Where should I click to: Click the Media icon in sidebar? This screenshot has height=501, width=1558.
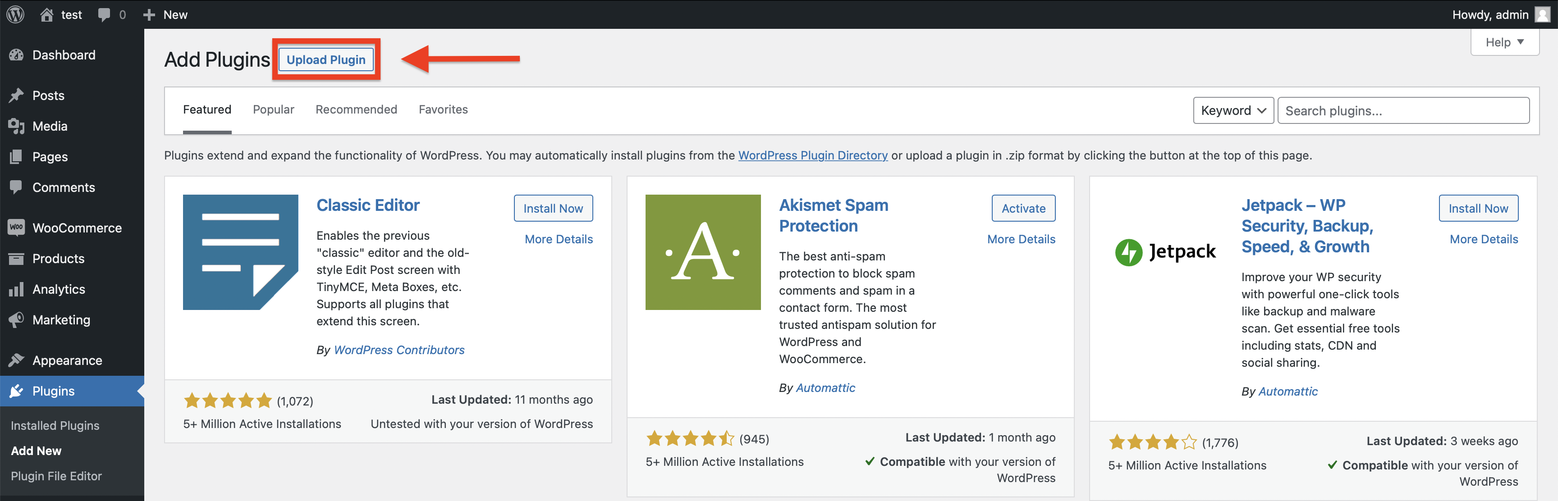pos(16,126)
